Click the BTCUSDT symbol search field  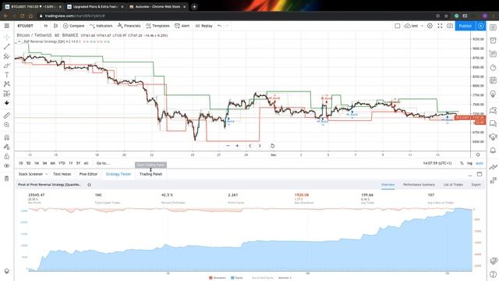(26, 26)
